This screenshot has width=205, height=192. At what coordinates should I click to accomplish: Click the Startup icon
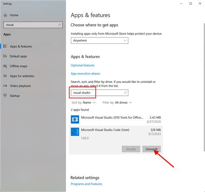click(x=5, y=95)
